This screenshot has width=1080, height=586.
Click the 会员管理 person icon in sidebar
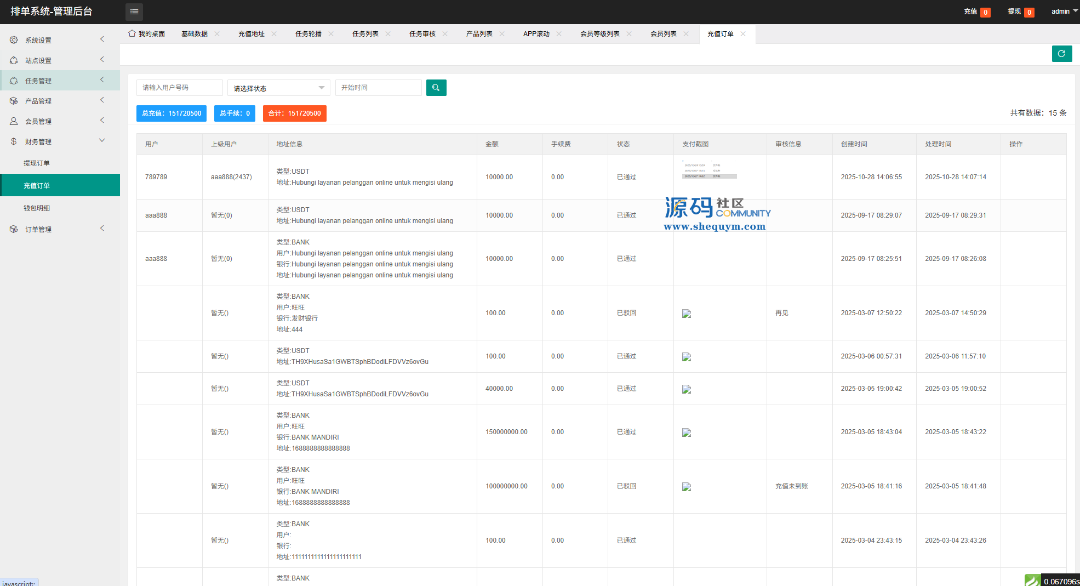pos(14,121)
